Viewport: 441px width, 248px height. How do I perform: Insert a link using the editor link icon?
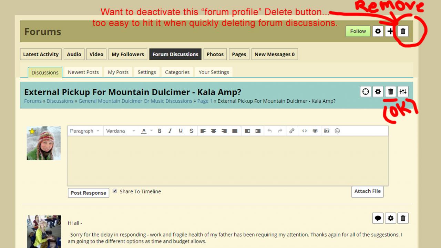click(x=292, y=131)
